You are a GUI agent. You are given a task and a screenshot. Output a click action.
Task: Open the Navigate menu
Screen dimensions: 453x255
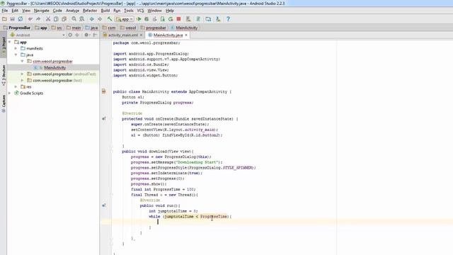point(41,11)
